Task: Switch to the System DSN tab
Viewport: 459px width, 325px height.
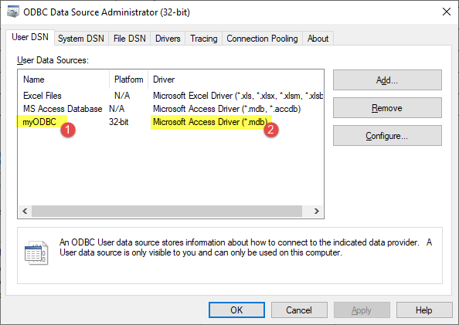Action: click(x=81, y=39)
